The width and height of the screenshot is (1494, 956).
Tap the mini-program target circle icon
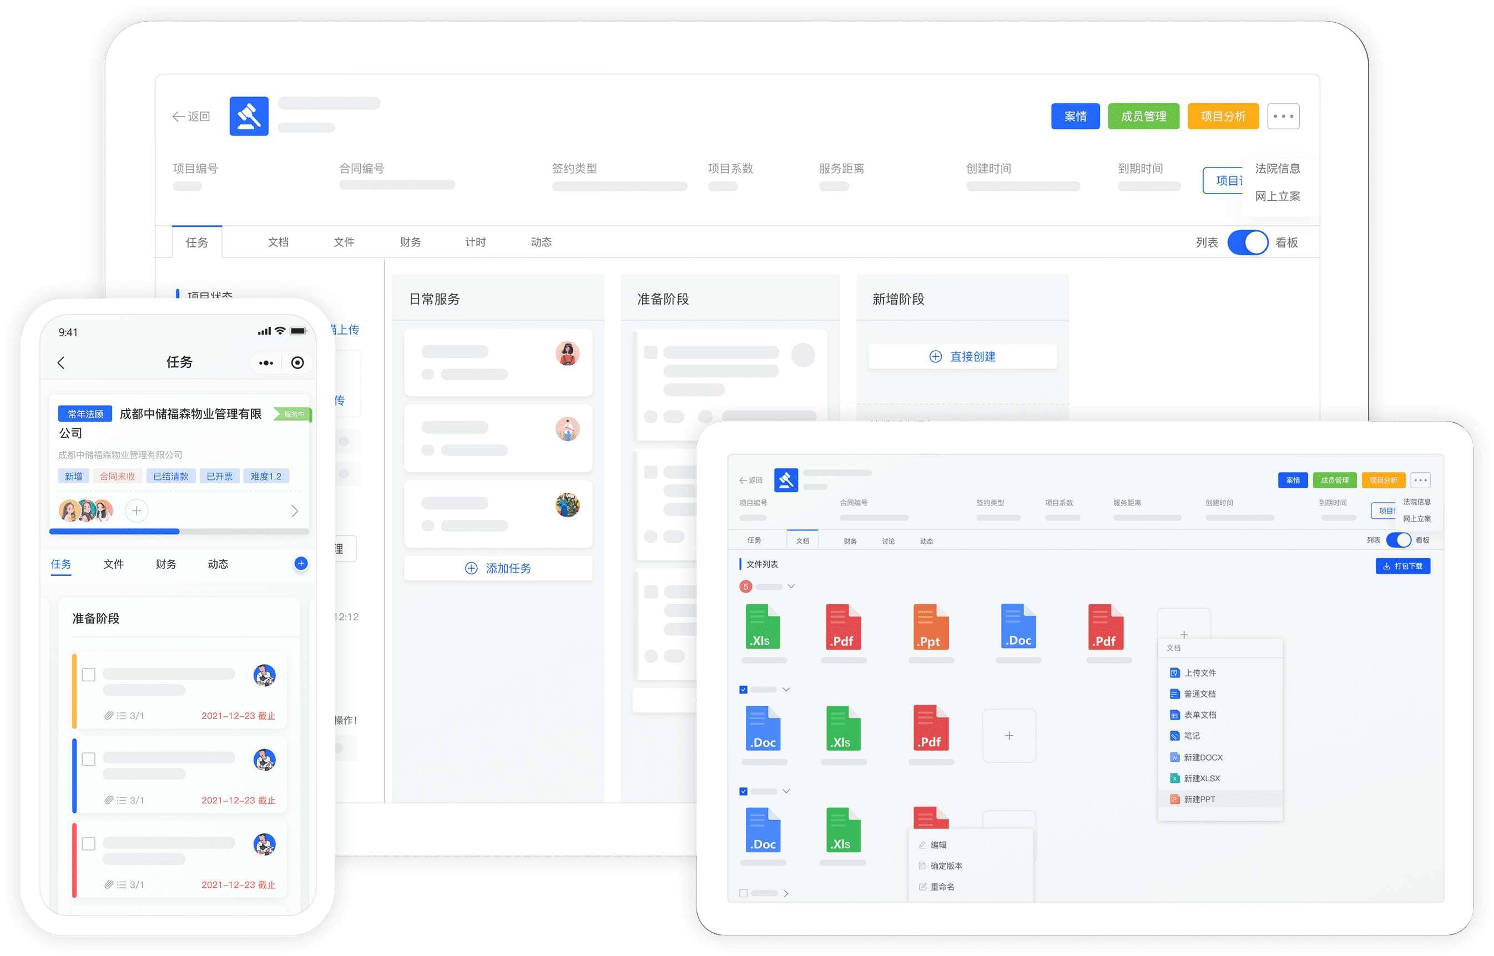[297, 362]
